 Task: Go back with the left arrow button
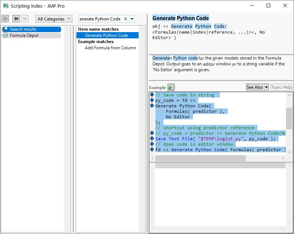click(16, 19)
